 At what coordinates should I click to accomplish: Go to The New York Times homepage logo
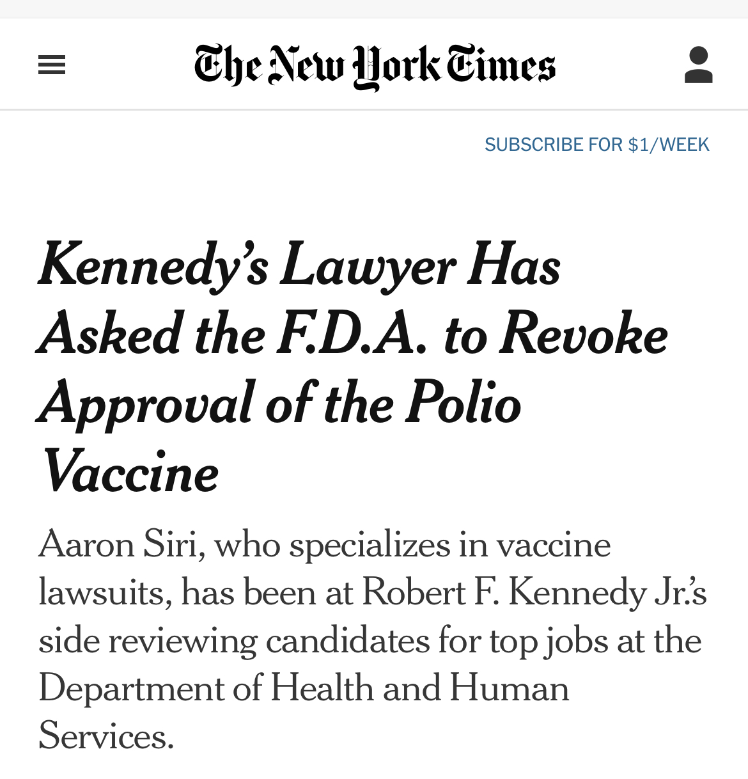coord(375,66)
